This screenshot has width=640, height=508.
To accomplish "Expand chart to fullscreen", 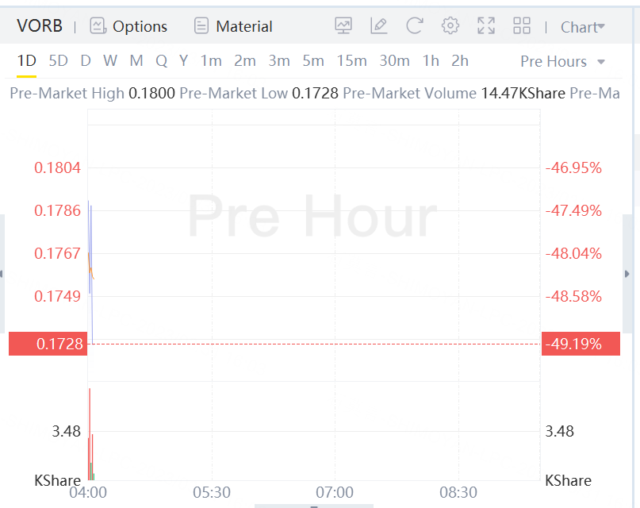I will tap(486, 26).
